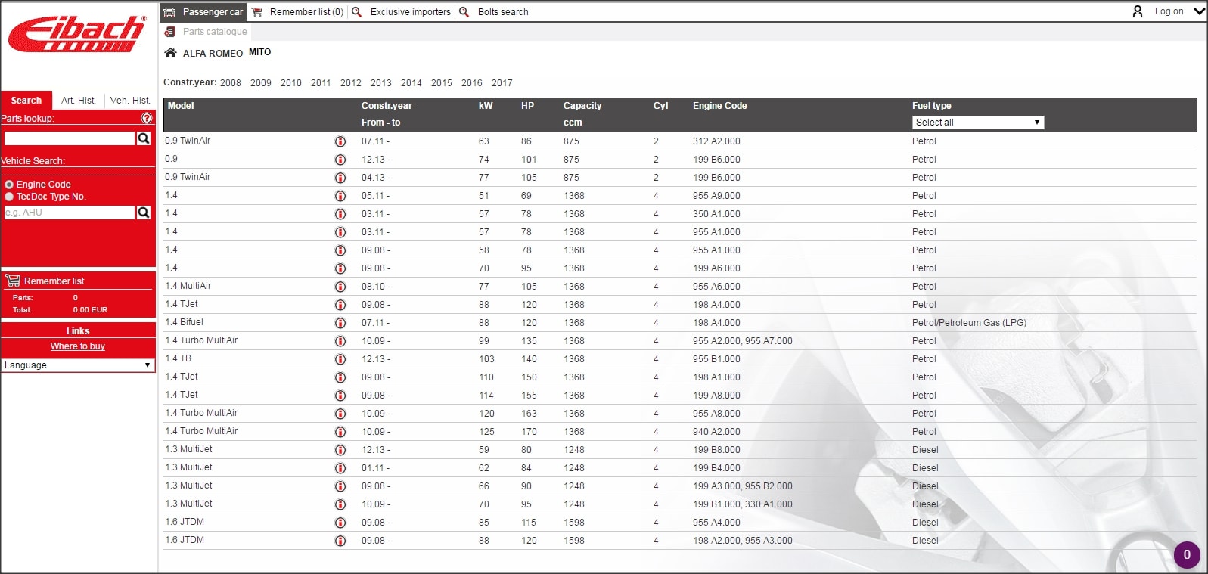Open info icon for 1.4 Bifuel row
The height and width of the screenshot is (574, 1208).
pos(340,323)
